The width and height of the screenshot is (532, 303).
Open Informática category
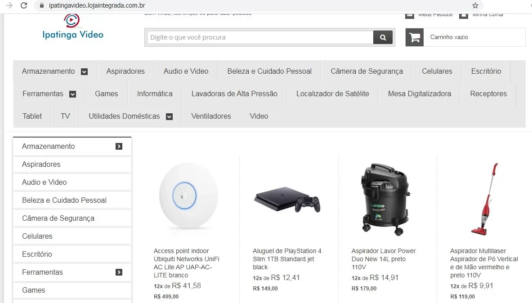tap(155, 94)
